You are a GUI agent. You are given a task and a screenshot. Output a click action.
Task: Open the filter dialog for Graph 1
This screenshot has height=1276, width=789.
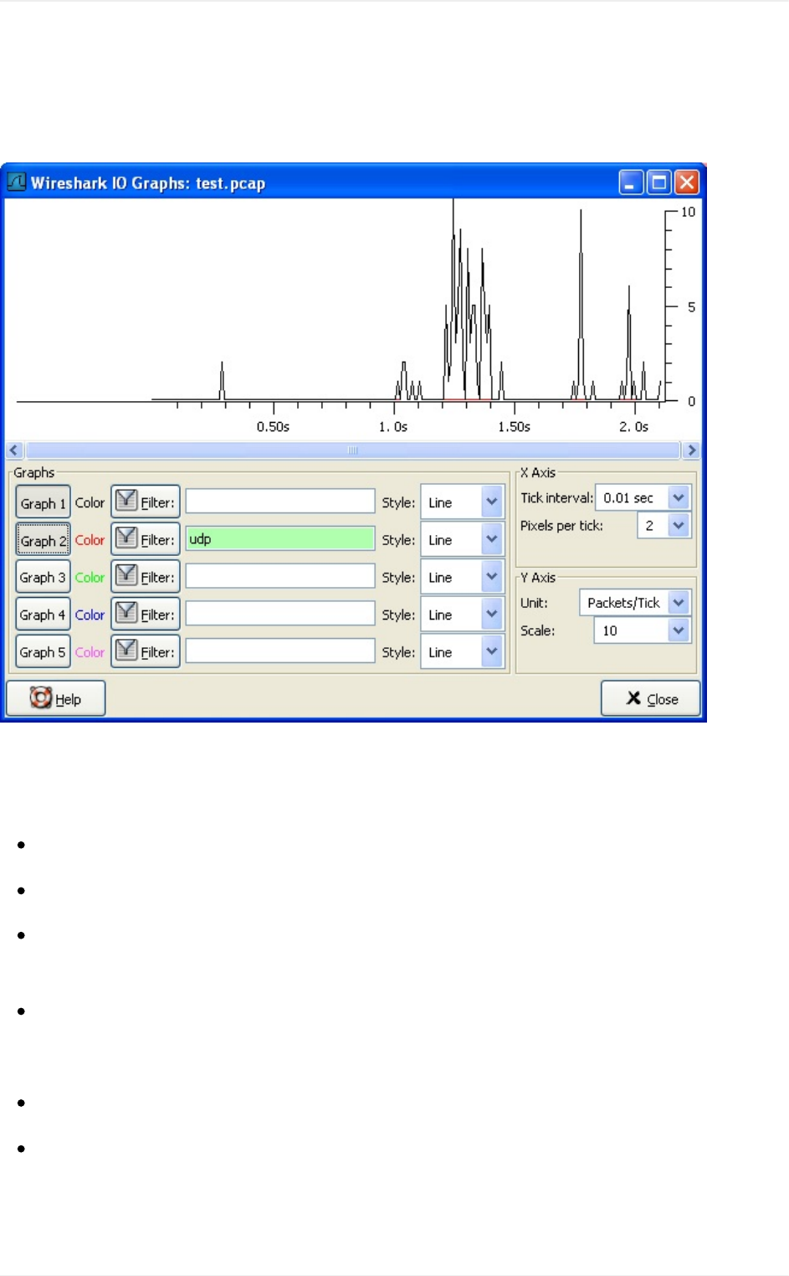point(146,502)
